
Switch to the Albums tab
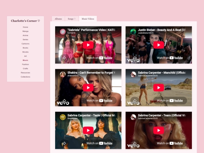[x=58, y=19]
